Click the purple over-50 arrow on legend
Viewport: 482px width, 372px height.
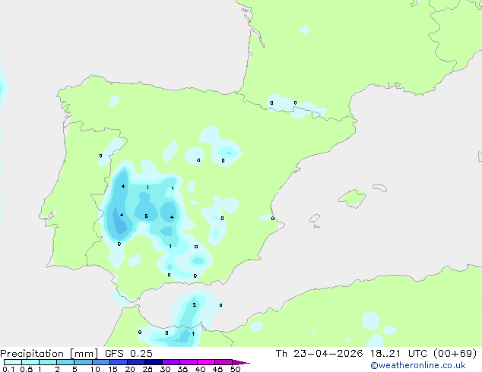point(241,362)
